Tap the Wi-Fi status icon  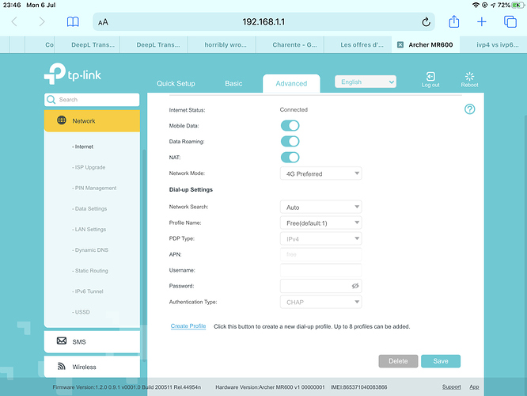click(476, 5)
